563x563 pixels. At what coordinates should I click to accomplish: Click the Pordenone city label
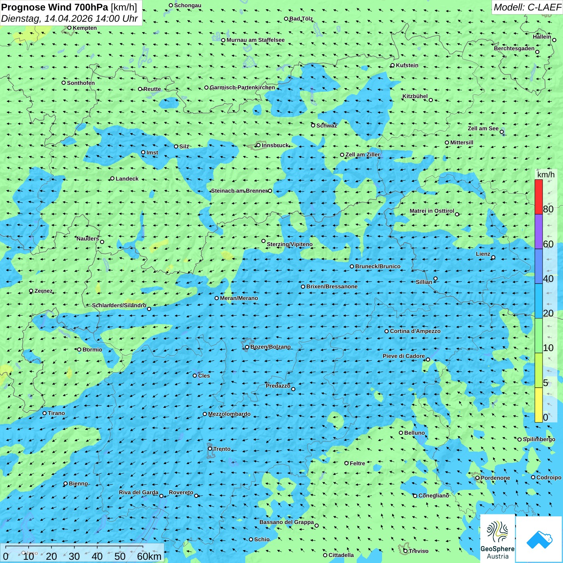click(x=495, y=478)
